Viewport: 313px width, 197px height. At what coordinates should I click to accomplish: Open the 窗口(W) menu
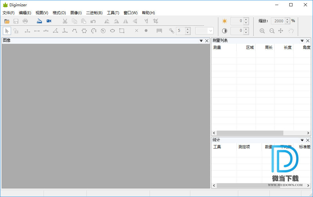coord(130,13)
